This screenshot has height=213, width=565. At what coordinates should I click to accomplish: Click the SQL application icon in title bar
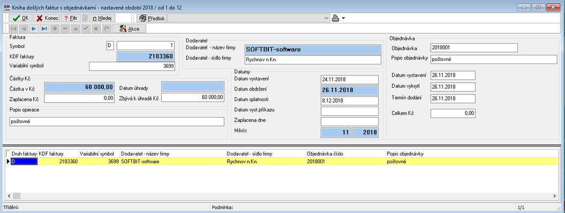[x=6, y=7]
